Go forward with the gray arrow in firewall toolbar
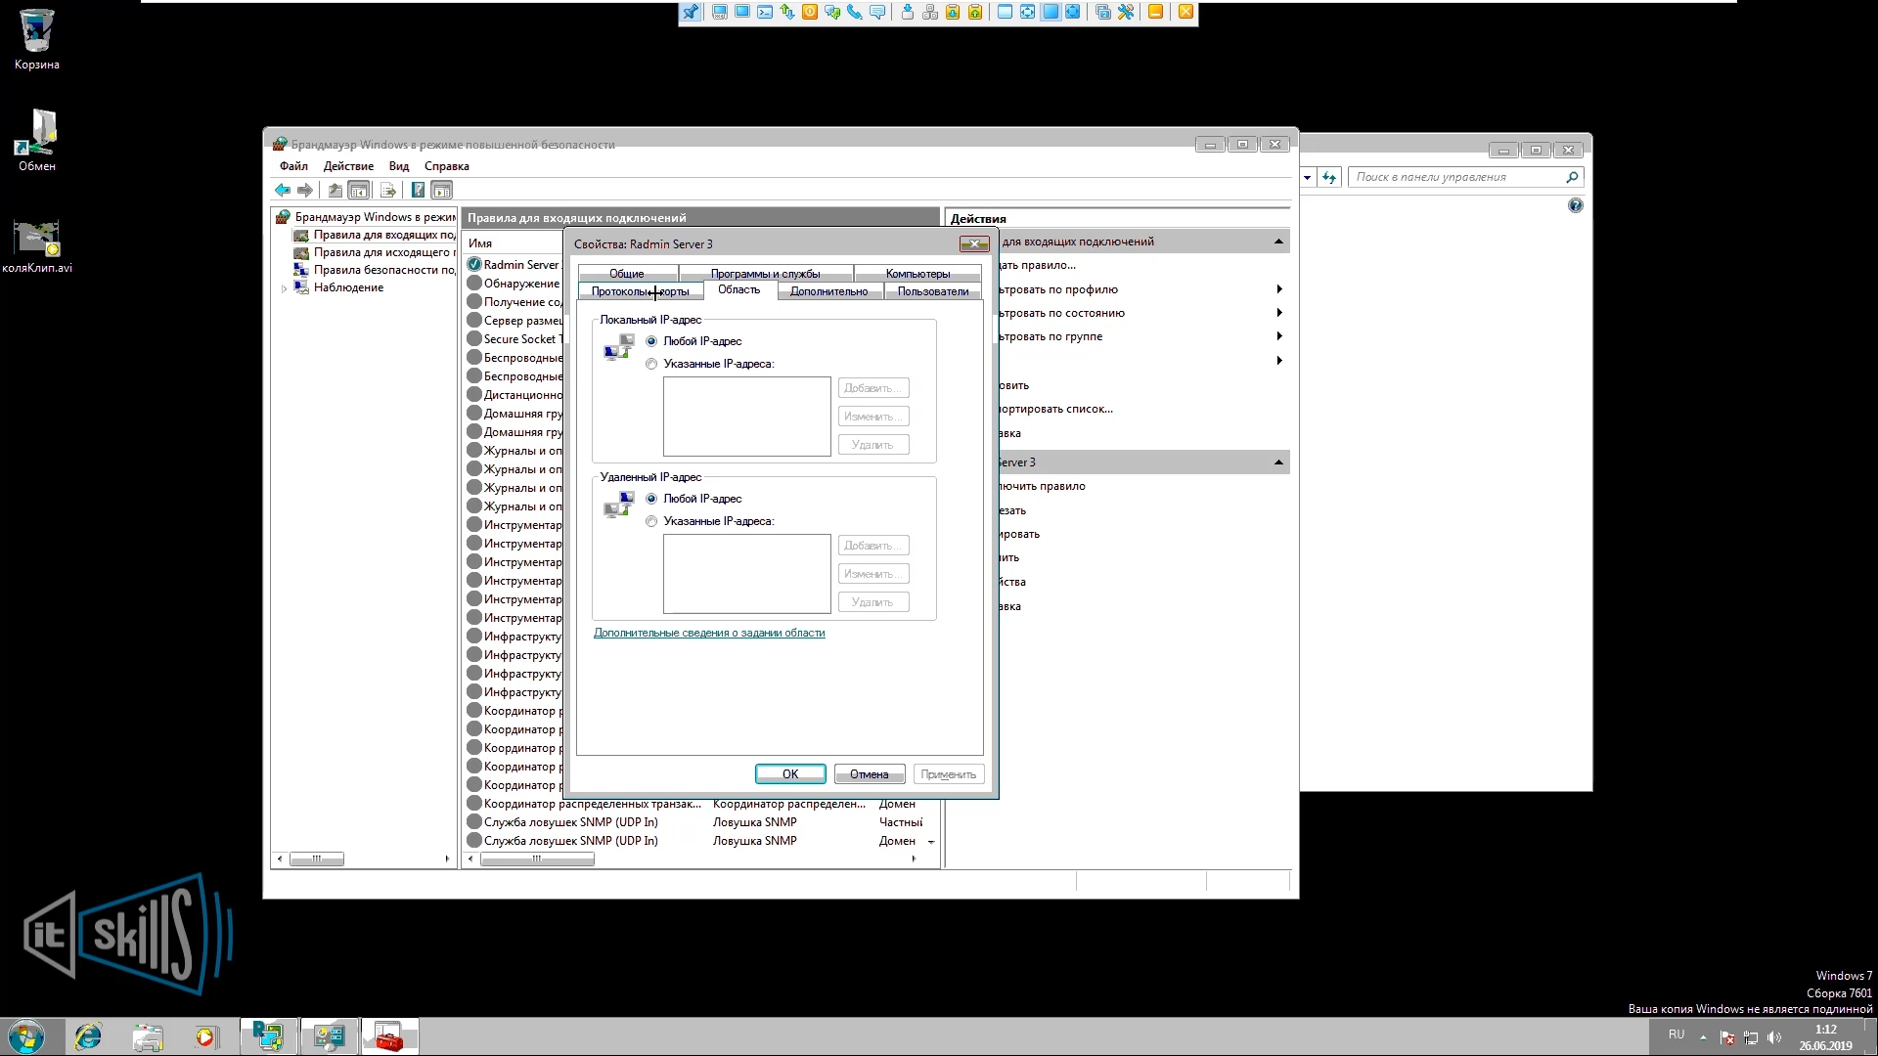 305,190
